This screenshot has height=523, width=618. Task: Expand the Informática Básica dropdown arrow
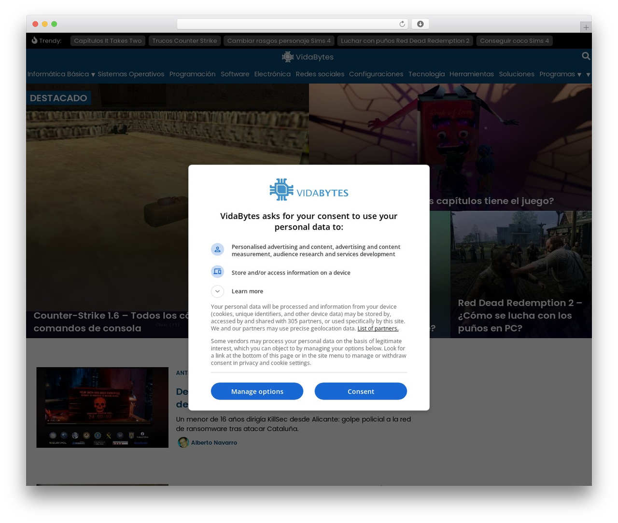(93, 75)
